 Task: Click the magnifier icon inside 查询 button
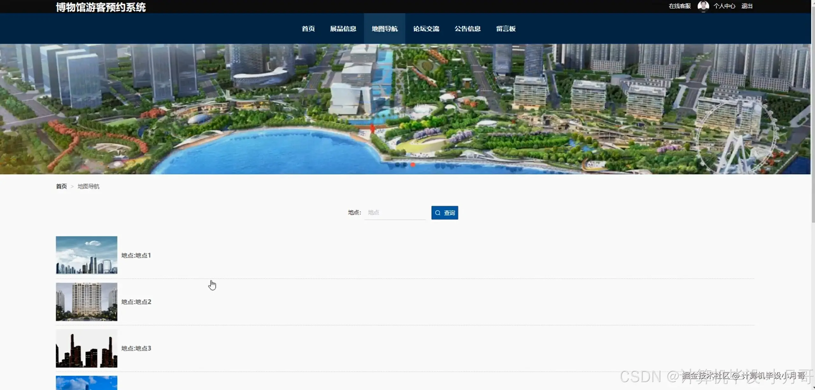(438, 212)
